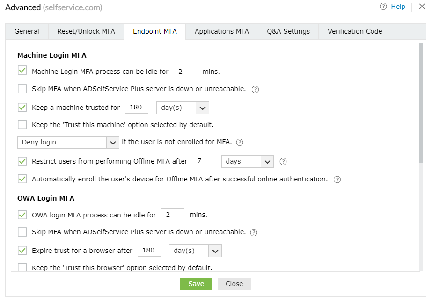Click help icon beside Machine Login Skip MFA
Image resolution: width=432 pixels, height=302 pixels.
(255, 90)
